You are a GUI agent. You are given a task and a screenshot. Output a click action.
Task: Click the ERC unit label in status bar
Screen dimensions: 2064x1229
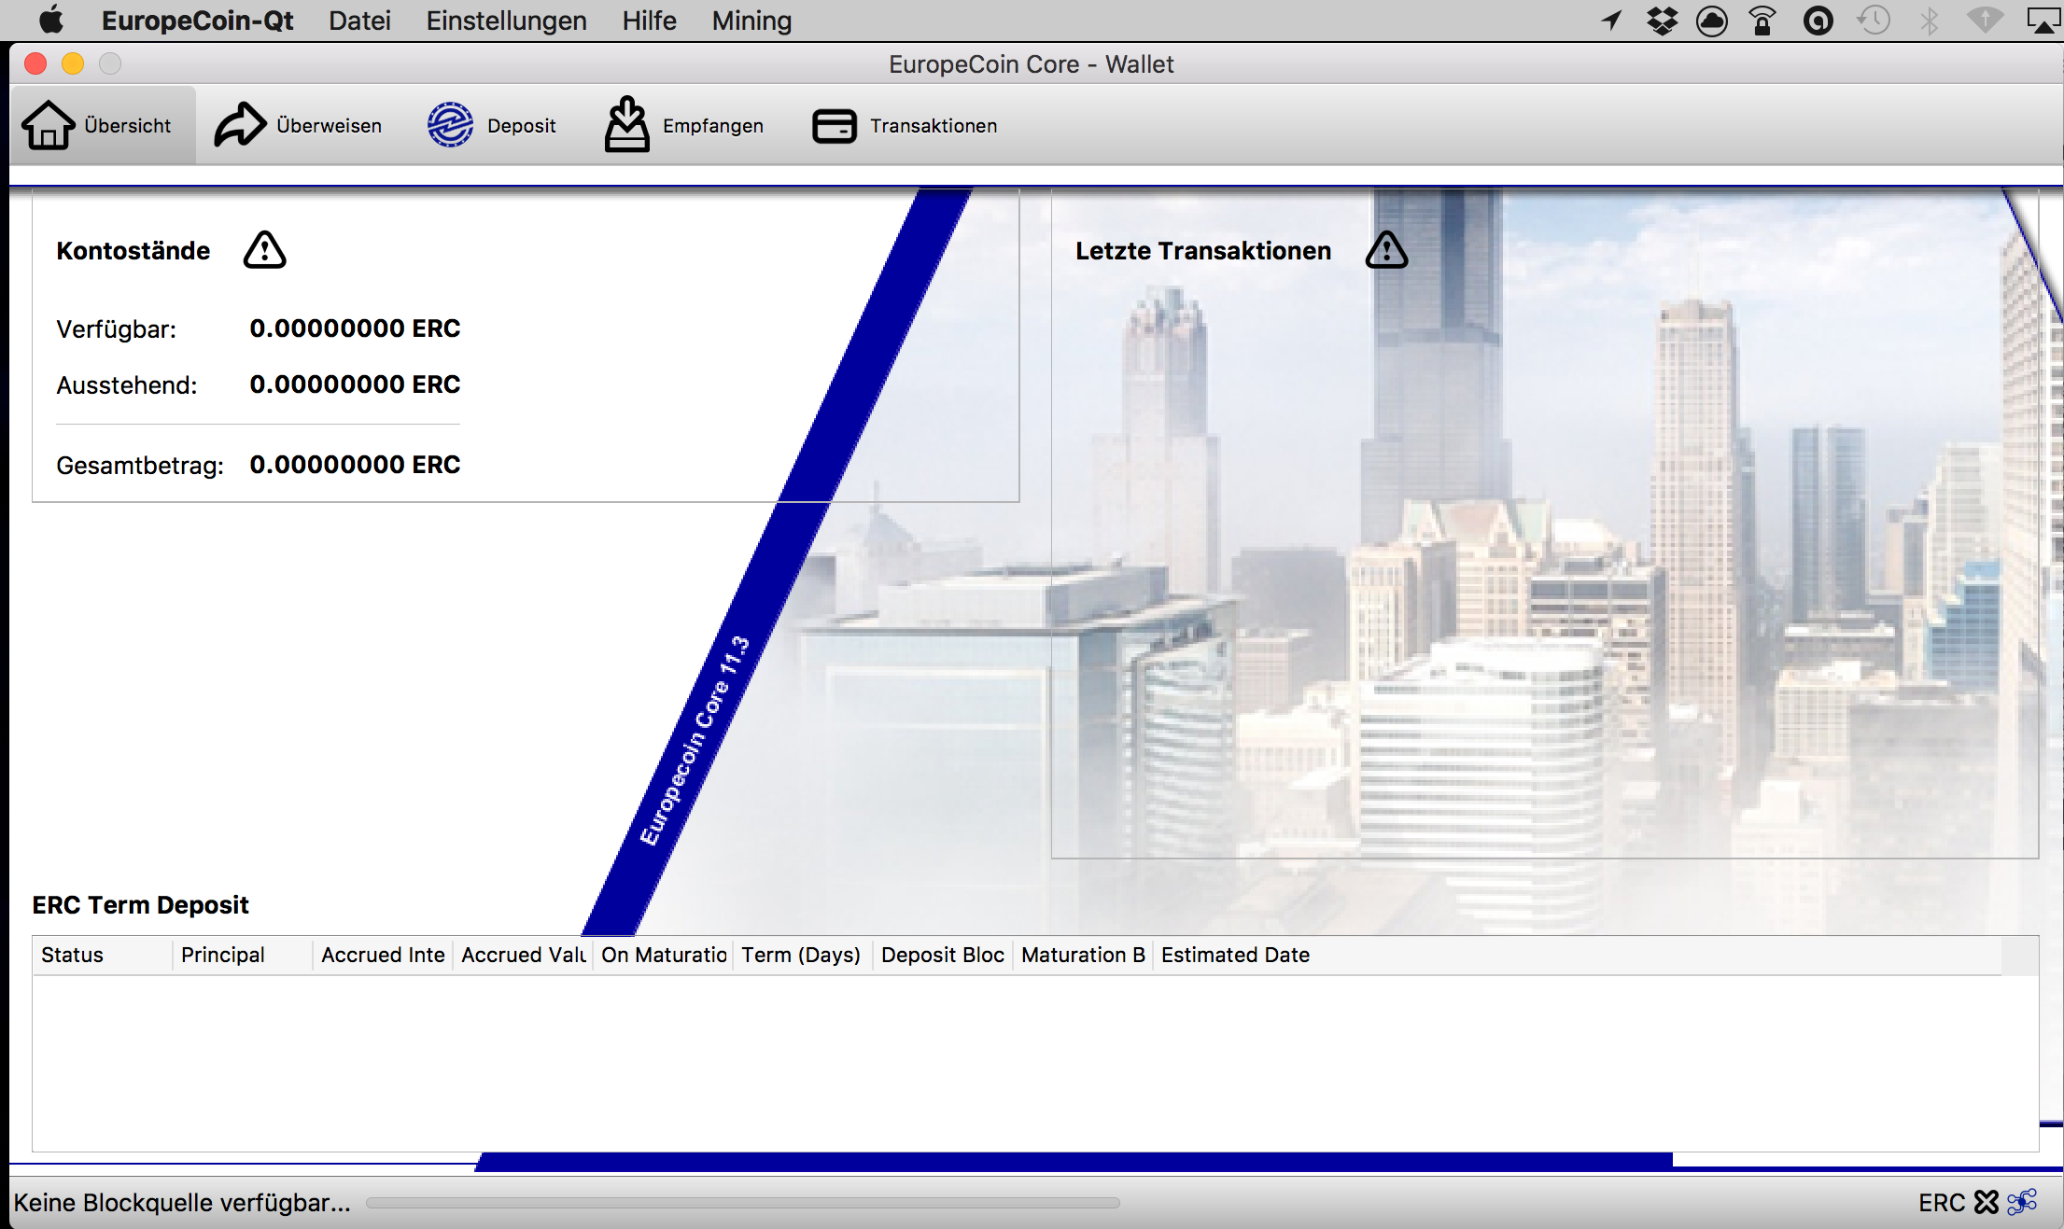1942,1203
